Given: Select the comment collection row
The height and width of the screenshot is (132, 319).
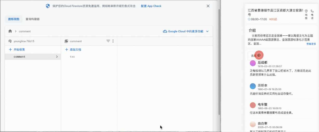Looking at the screenshot, I should (x=33, y=57).
